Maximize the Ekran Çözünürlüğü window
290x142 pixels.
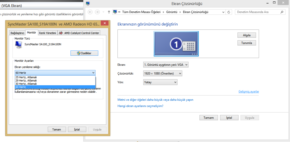(x=274, y=2)
